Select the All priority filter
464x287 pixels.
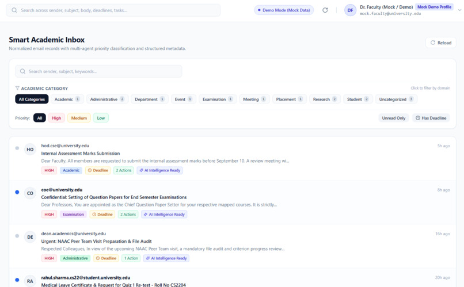(x=40, y=118)
